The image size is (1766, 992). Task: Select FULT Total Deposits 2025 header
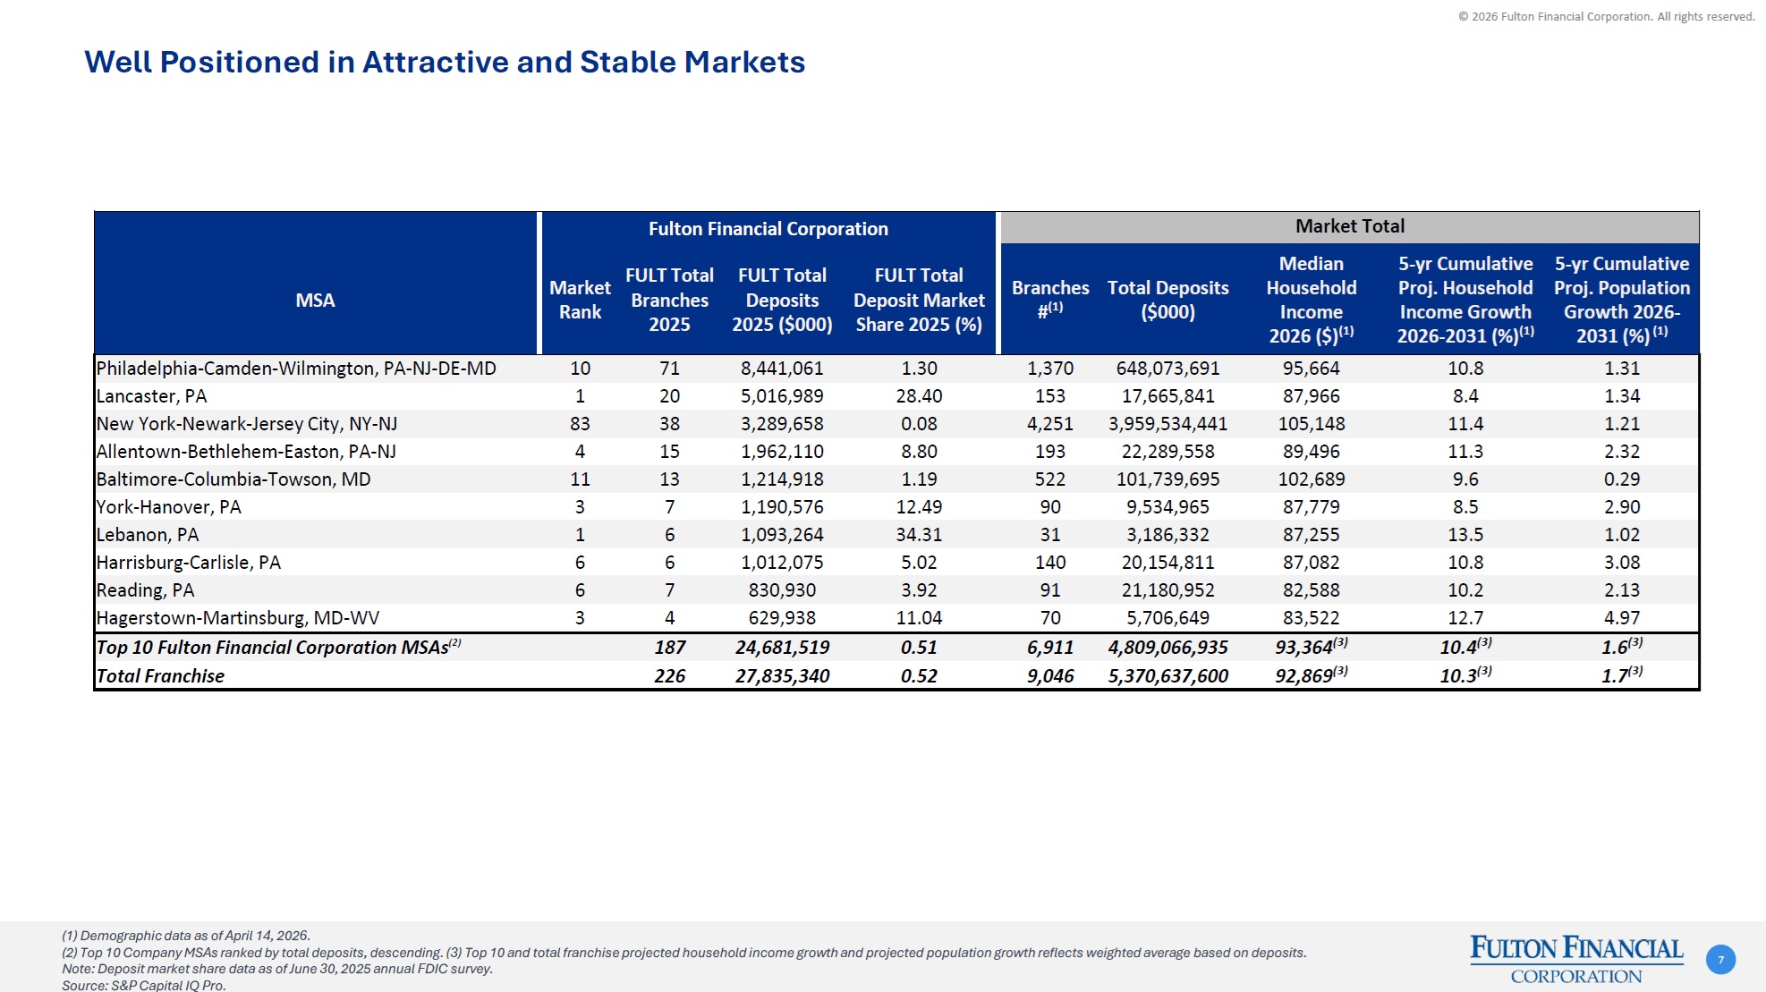tap(782, 300)
